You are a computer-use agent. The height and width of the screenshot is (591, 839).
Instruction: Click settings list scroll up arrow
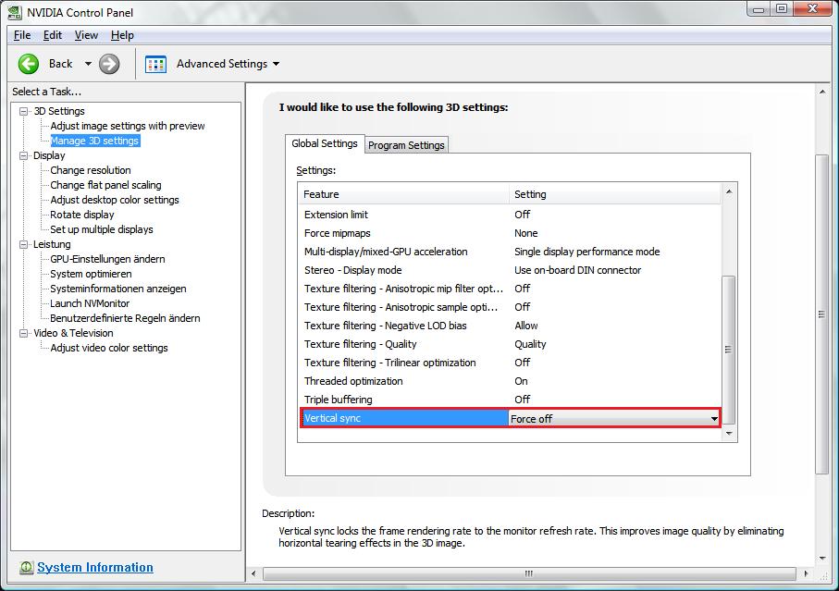[729, 191]
